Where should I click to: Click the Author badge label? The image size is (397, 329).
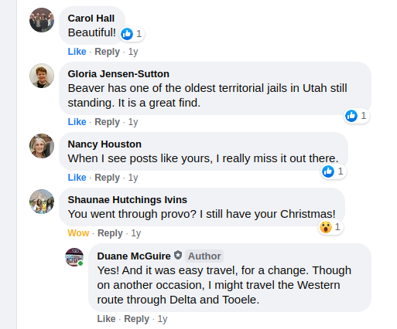[204, 256]
